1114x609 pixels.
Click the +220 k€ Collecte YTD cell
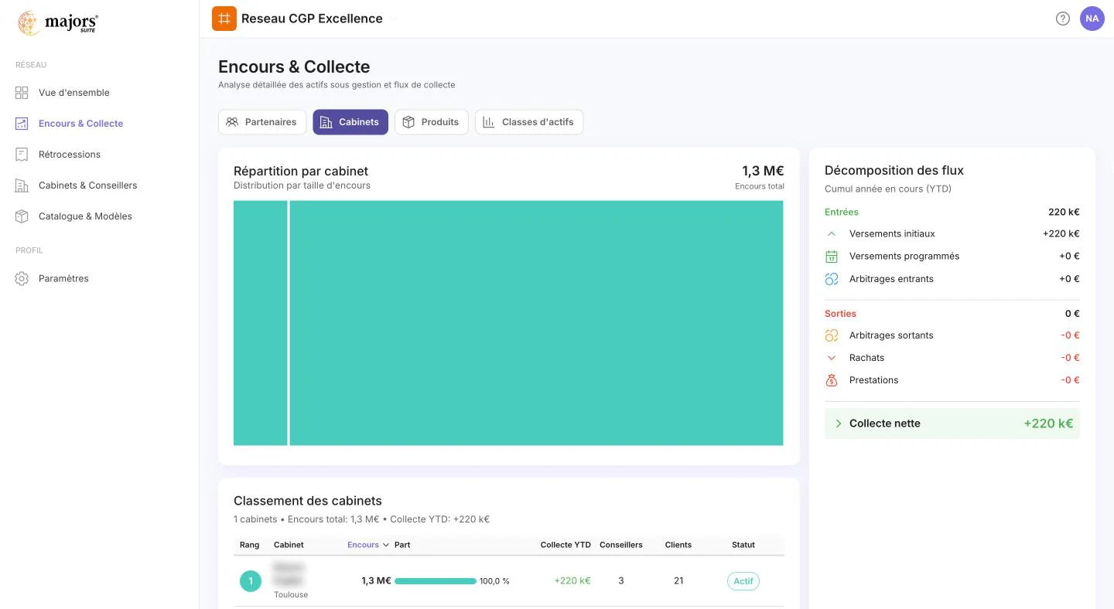(x=572, y=581)
